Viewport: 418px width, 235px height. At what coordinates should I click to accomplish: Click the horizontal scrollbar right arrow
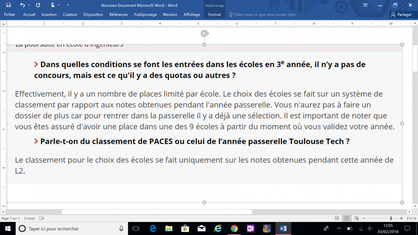[410, 212]
